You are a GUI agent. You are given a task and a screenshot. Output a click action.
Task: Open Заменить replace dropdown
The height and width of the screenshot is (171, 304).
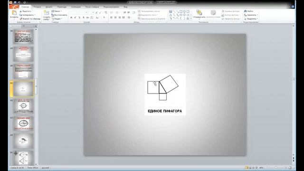251,15
